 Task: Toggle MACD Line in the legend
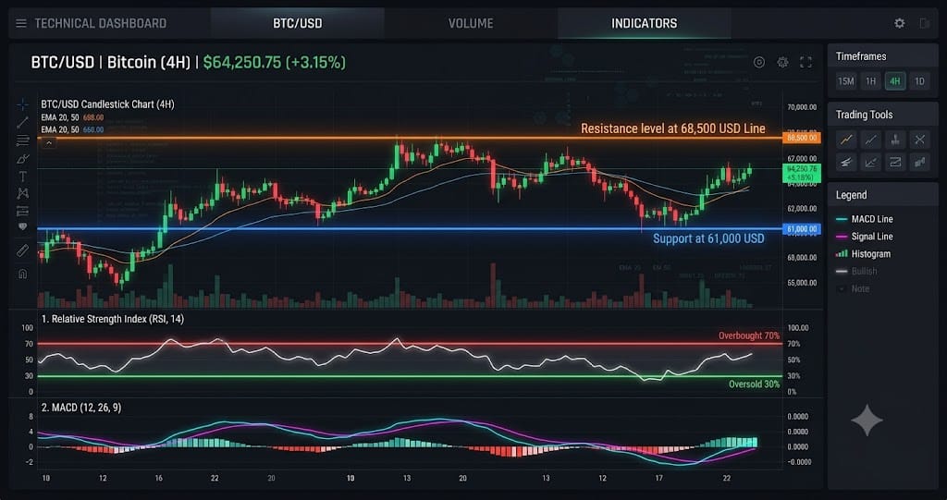865,219
